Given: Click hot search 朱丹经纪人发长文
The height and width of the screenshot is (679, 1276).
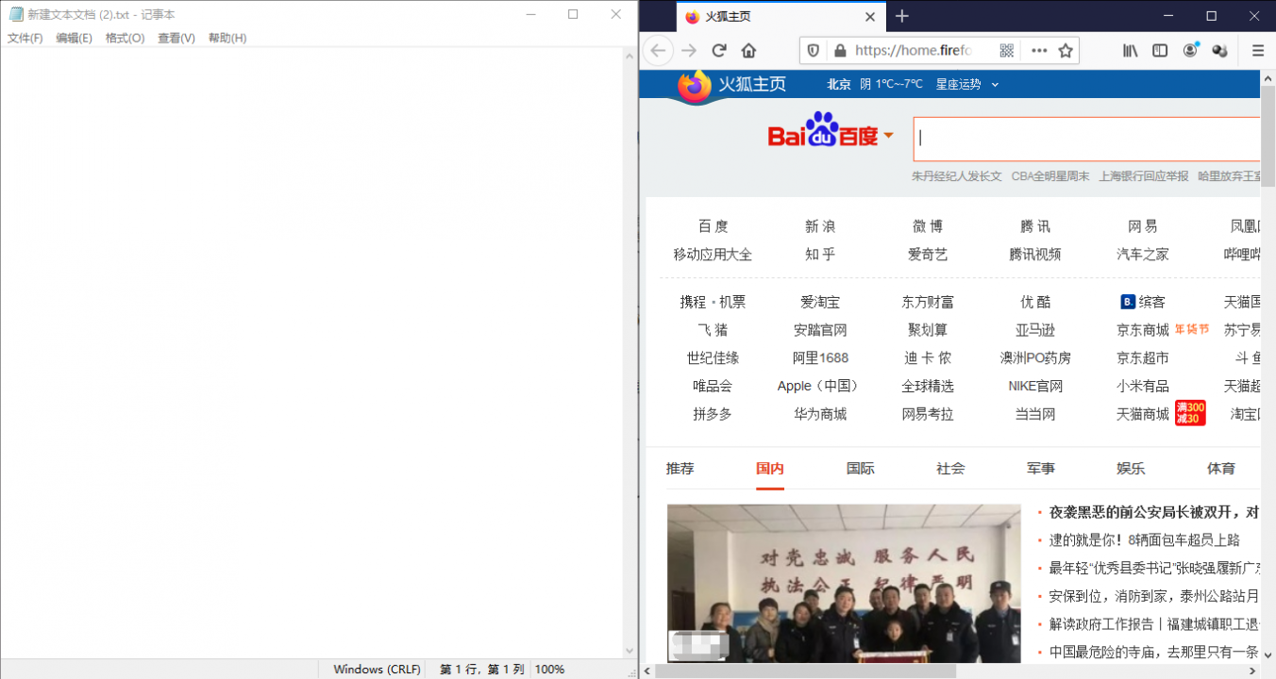Looking at the screenshot, I should coord(957,176).
